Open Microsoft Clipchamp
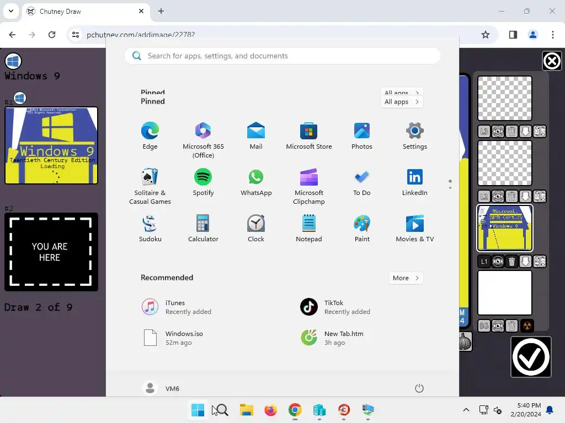The width and height of the screenshot is (565, 423). coord(309,186)
